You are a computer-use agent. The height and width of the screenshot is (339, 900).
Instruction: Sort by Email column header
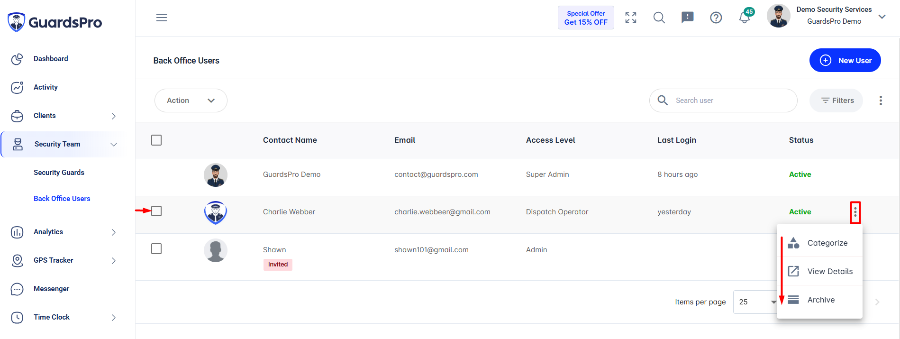(x=405, y=140)
